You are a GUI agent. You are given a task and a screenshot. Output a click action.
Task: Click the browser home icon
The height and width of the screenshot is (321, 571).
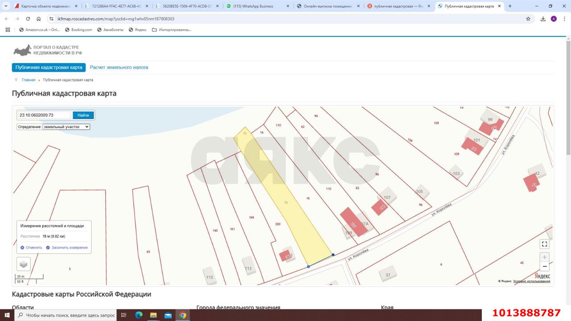[x=39, y=19]
